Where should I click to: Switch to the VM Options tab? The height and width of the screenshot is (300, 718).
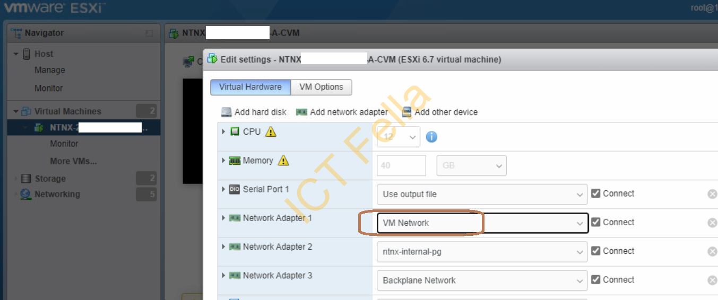321,87
